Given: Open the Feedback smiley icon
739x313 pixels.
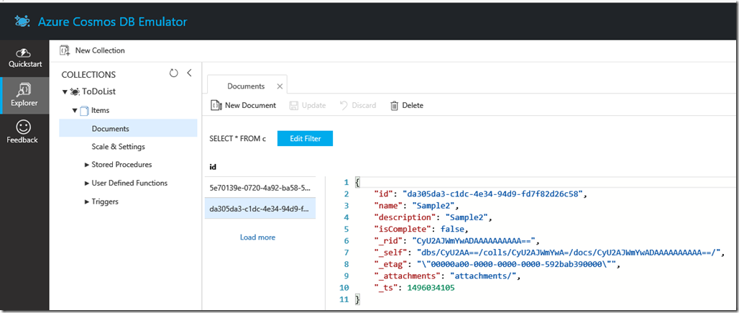Looking at the screenshot, I should pyautogui.click(x=23, y=127).
